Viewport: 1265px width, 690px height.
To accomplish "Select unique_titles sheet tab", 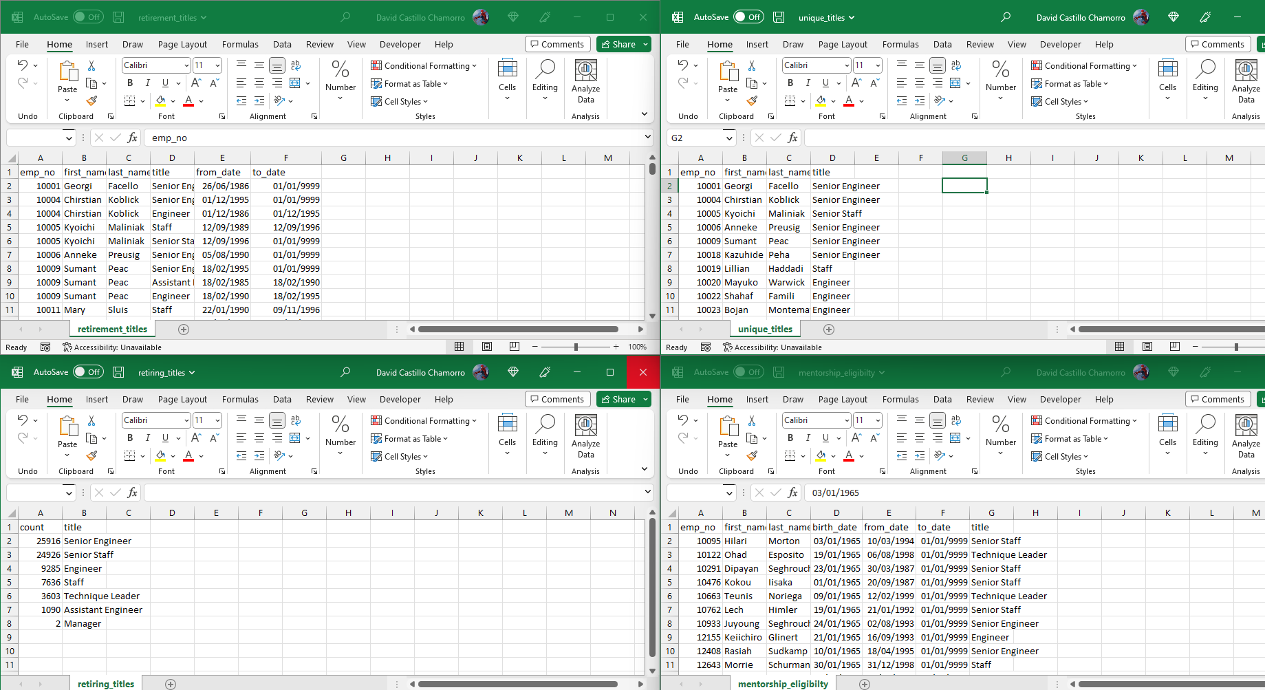I will (765, 329).
